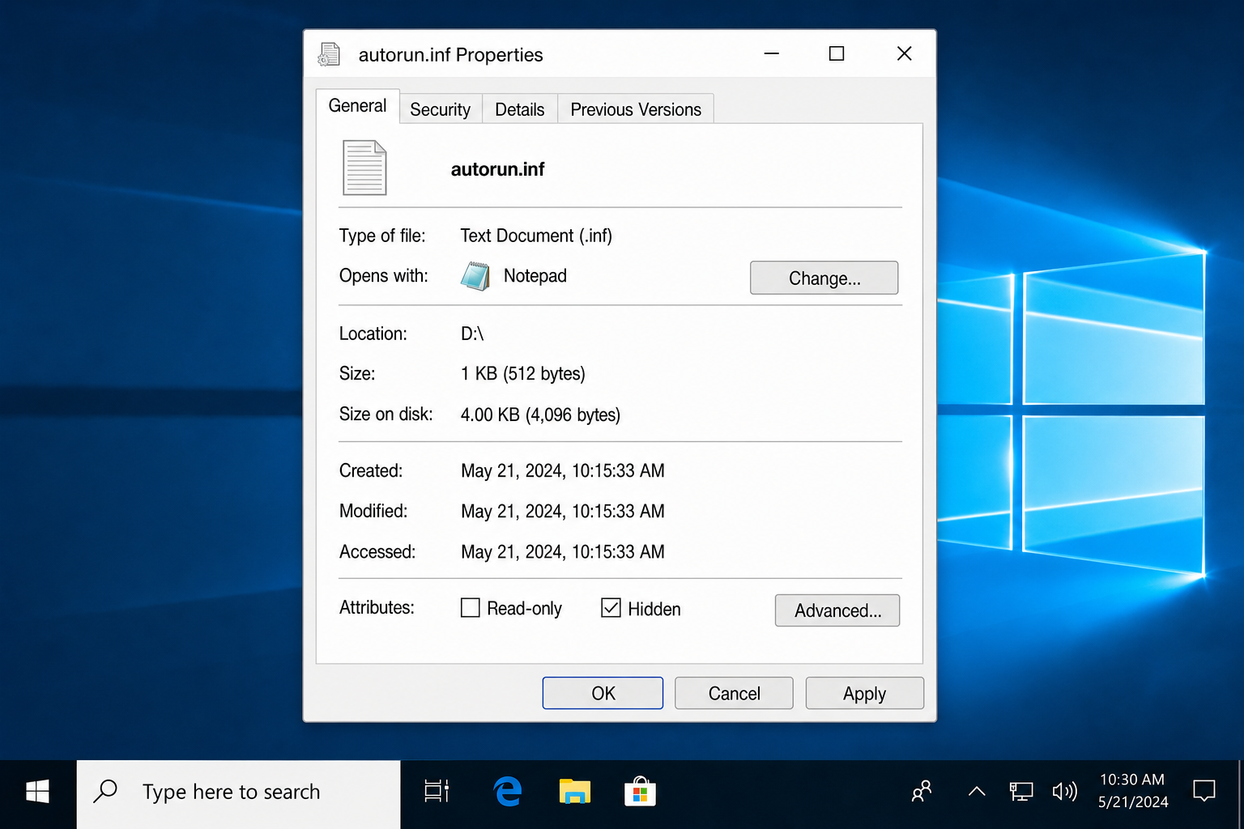Image resolution: width=1244 pixels, height=829 pixels.
Task: Click the volume speaker icon
Action: (x=1064, y=792)
